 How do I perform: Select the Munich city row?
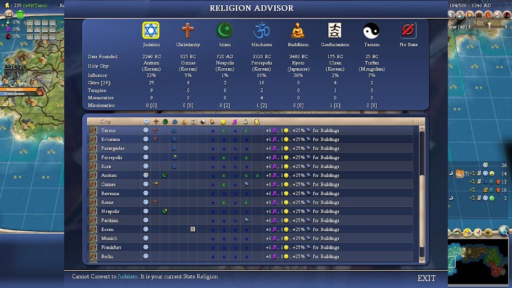pyautogui.click(x=251, y=239)
